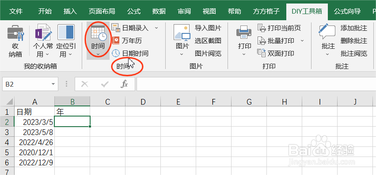Viewport: 376px width, 175px height.
Task: Expand the 定位引用 dropdown arrow
Action: tap(70, 55)
